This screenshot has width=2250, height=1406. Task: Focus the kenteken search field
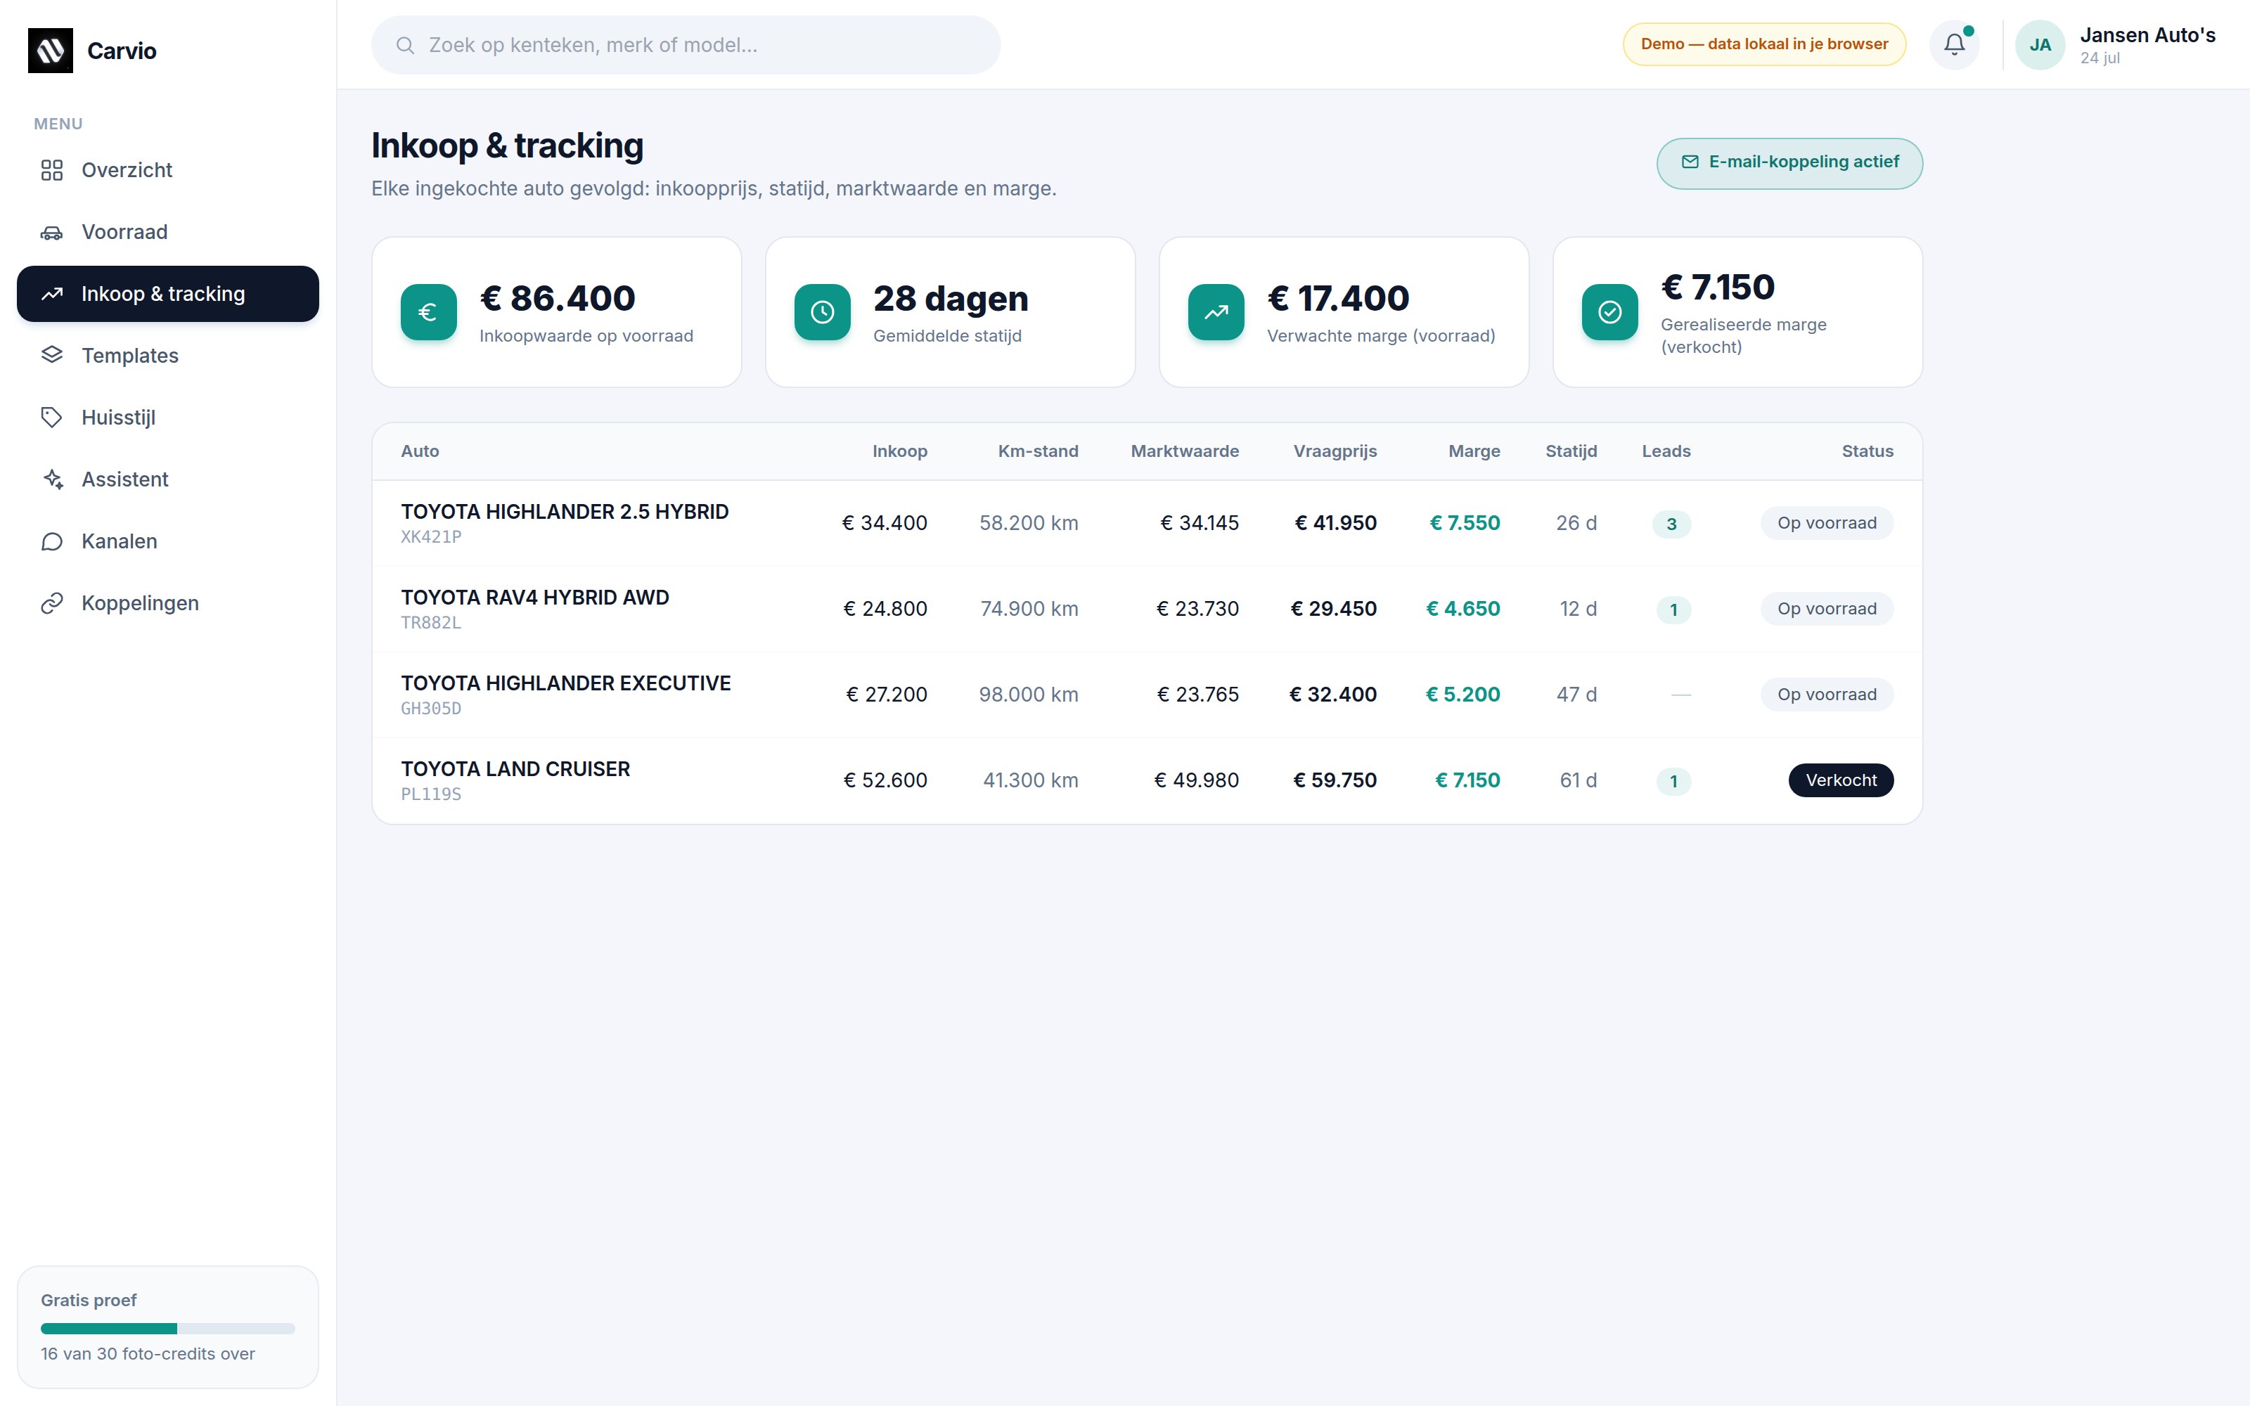(686, 44)
